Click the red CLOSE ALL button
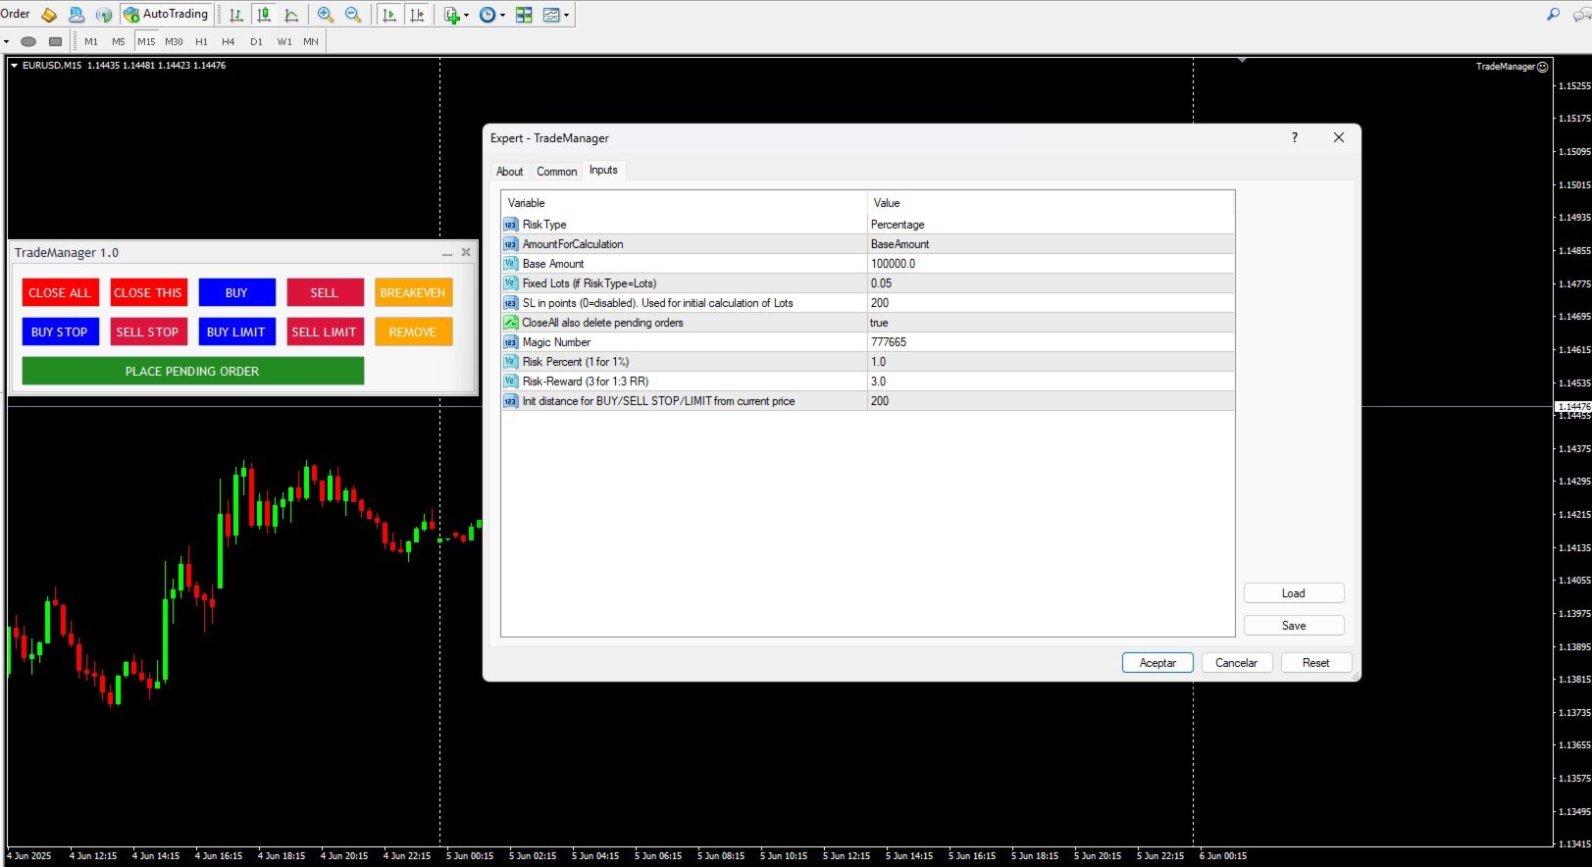Screen dimensions: 1592x867 (60, 292)
